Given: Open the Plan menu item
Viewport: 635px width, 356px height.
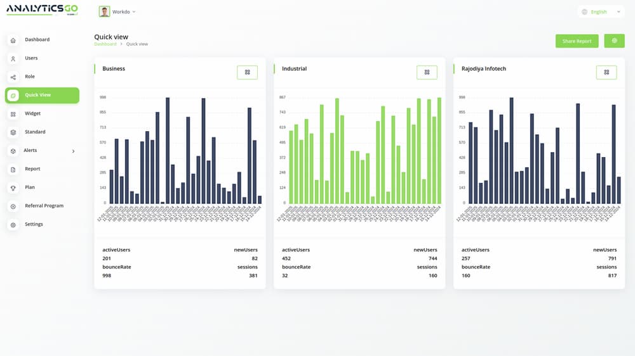Looking at the screenshot, I should 42,187.
